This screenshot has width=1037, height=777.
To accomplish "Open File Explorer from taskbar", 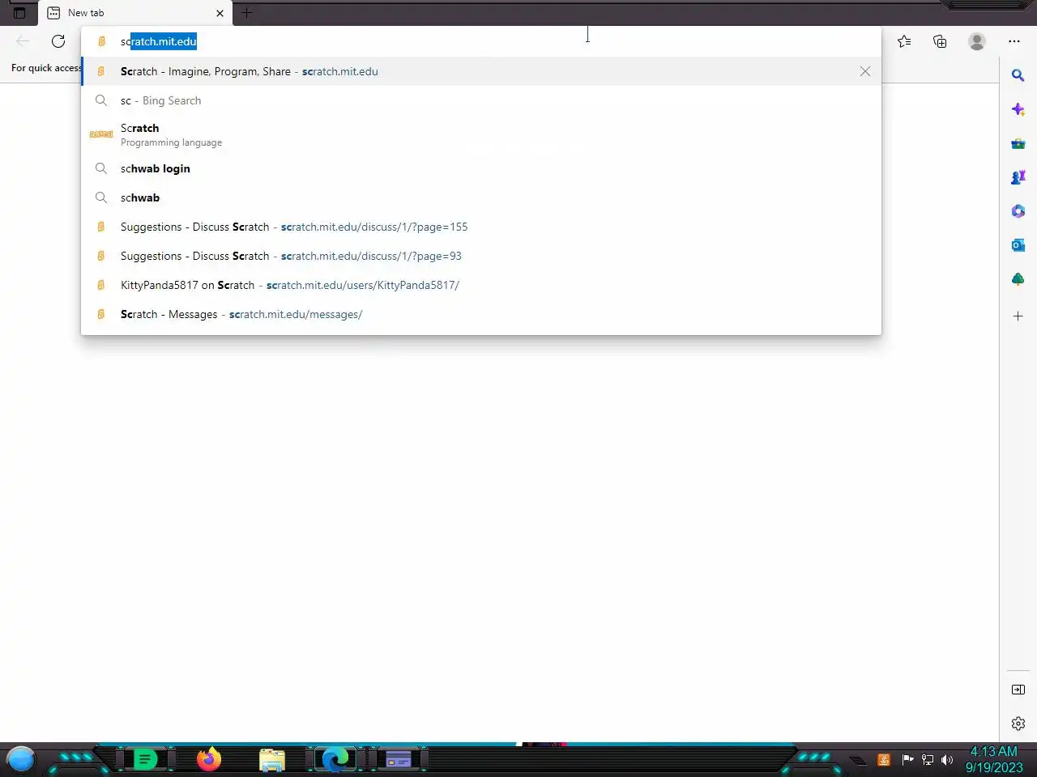I will point(272,760).
